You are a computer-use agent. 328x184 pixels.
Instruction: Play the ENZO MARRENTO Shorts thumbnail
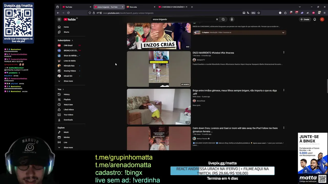(x=159, y=69)
